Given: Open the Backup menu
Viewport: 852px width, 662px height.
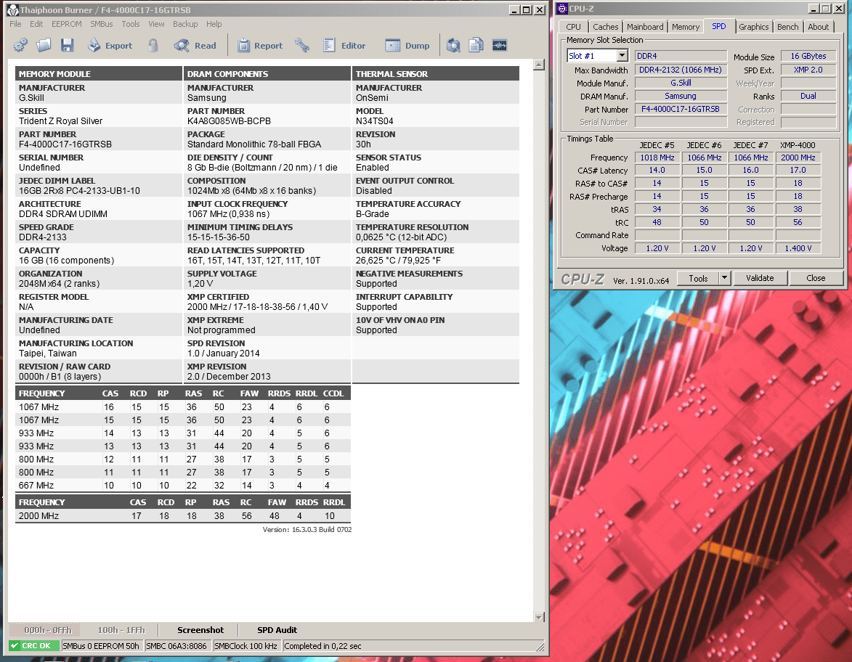Looking at the screenshot, I should point(185,24).
